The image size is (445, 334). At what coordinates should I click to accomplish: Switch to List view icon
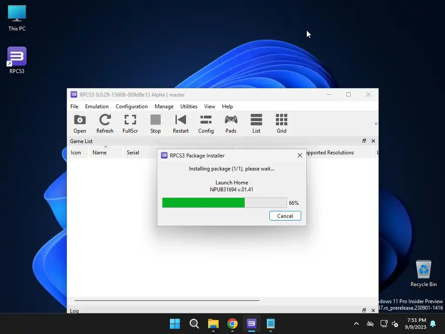[256, 124]
